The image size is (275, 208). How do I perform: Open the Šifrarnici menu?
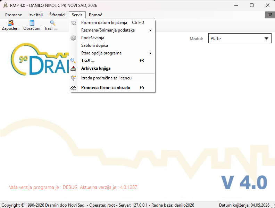(x=57, y=15)
